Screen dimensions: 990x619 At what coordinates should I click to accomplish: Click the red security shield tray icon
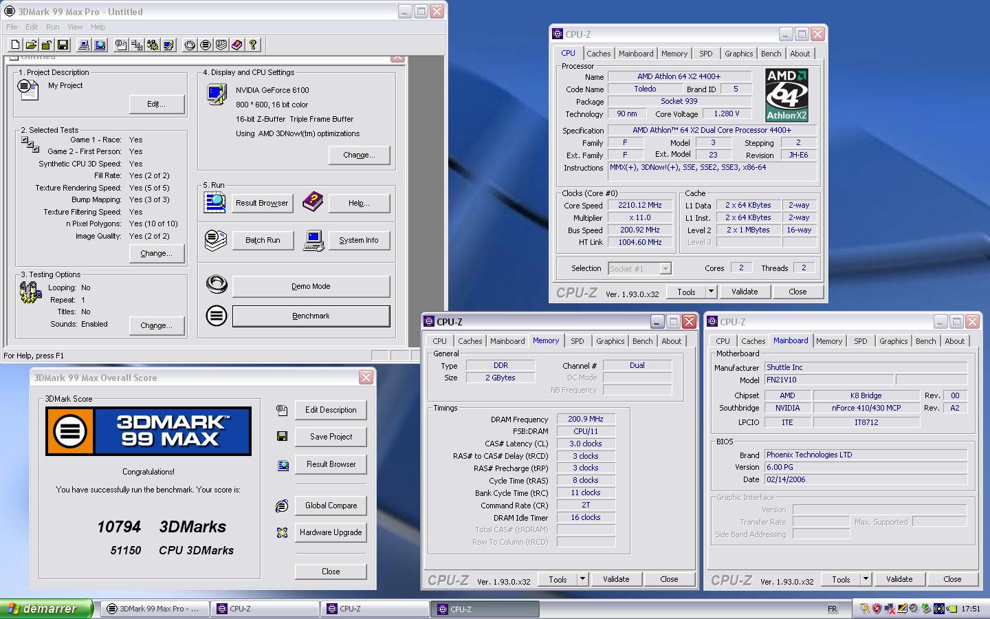(x=877, y=609)
